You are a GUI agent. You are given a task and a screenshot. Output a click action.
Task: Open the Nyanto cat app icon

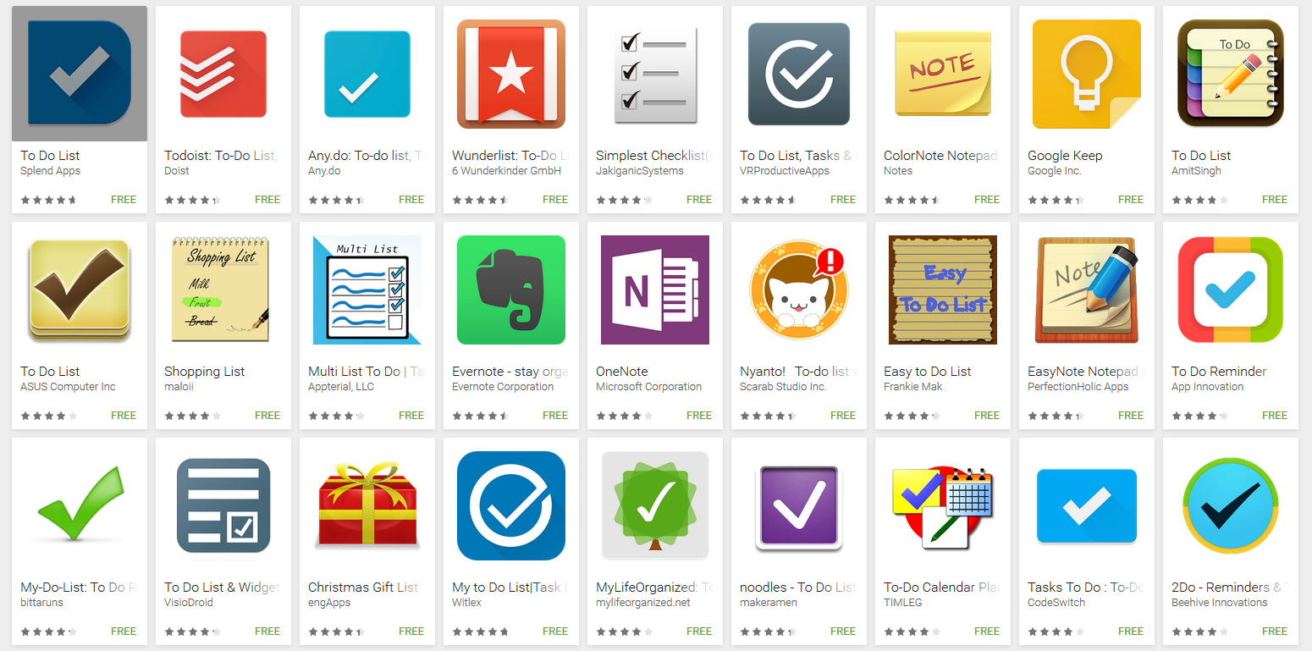[799, 290]
